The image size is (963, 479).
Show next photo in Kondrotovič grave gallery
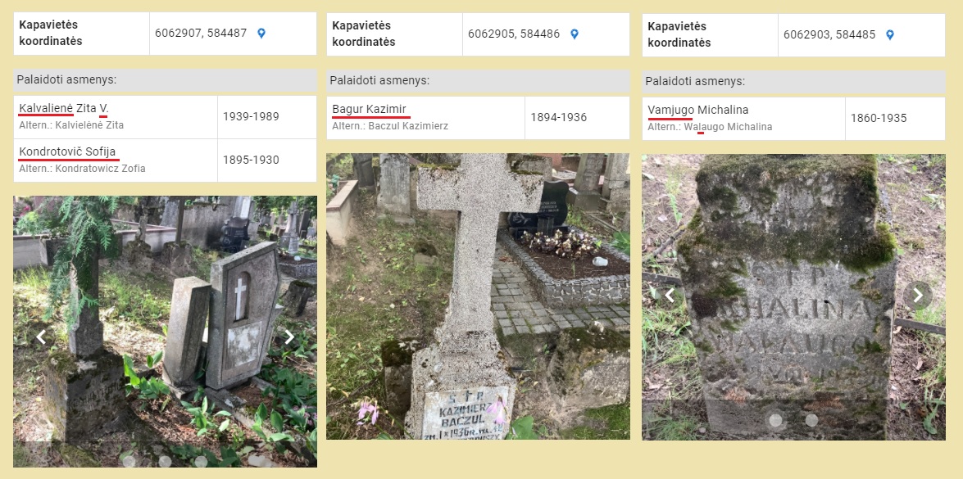[x=289, y=337]
